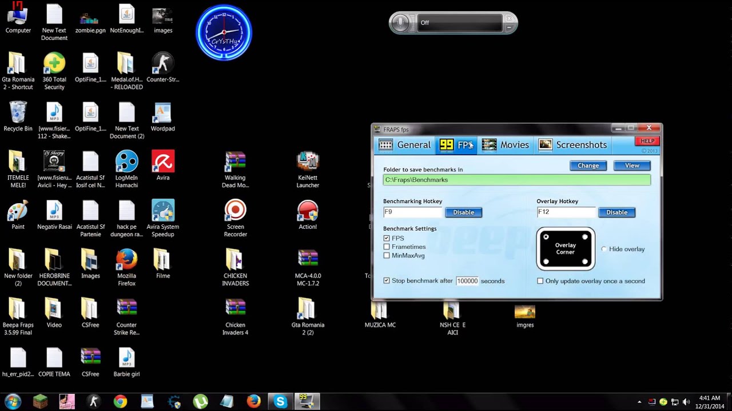Click the microphone icon on the Off widget
Image resolution: width=732 pixels, height=411 pixels.
(401, 23)
